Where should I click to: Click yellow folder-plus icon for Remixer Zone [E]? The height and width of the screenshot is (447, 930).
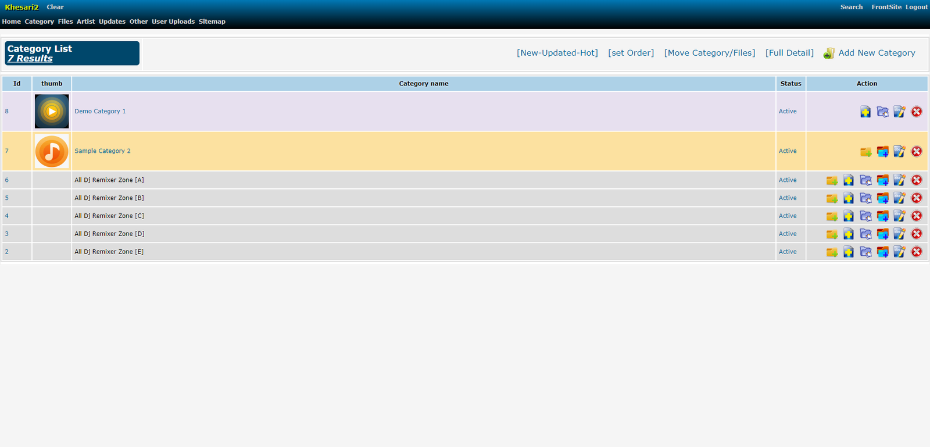pos(832,252)
